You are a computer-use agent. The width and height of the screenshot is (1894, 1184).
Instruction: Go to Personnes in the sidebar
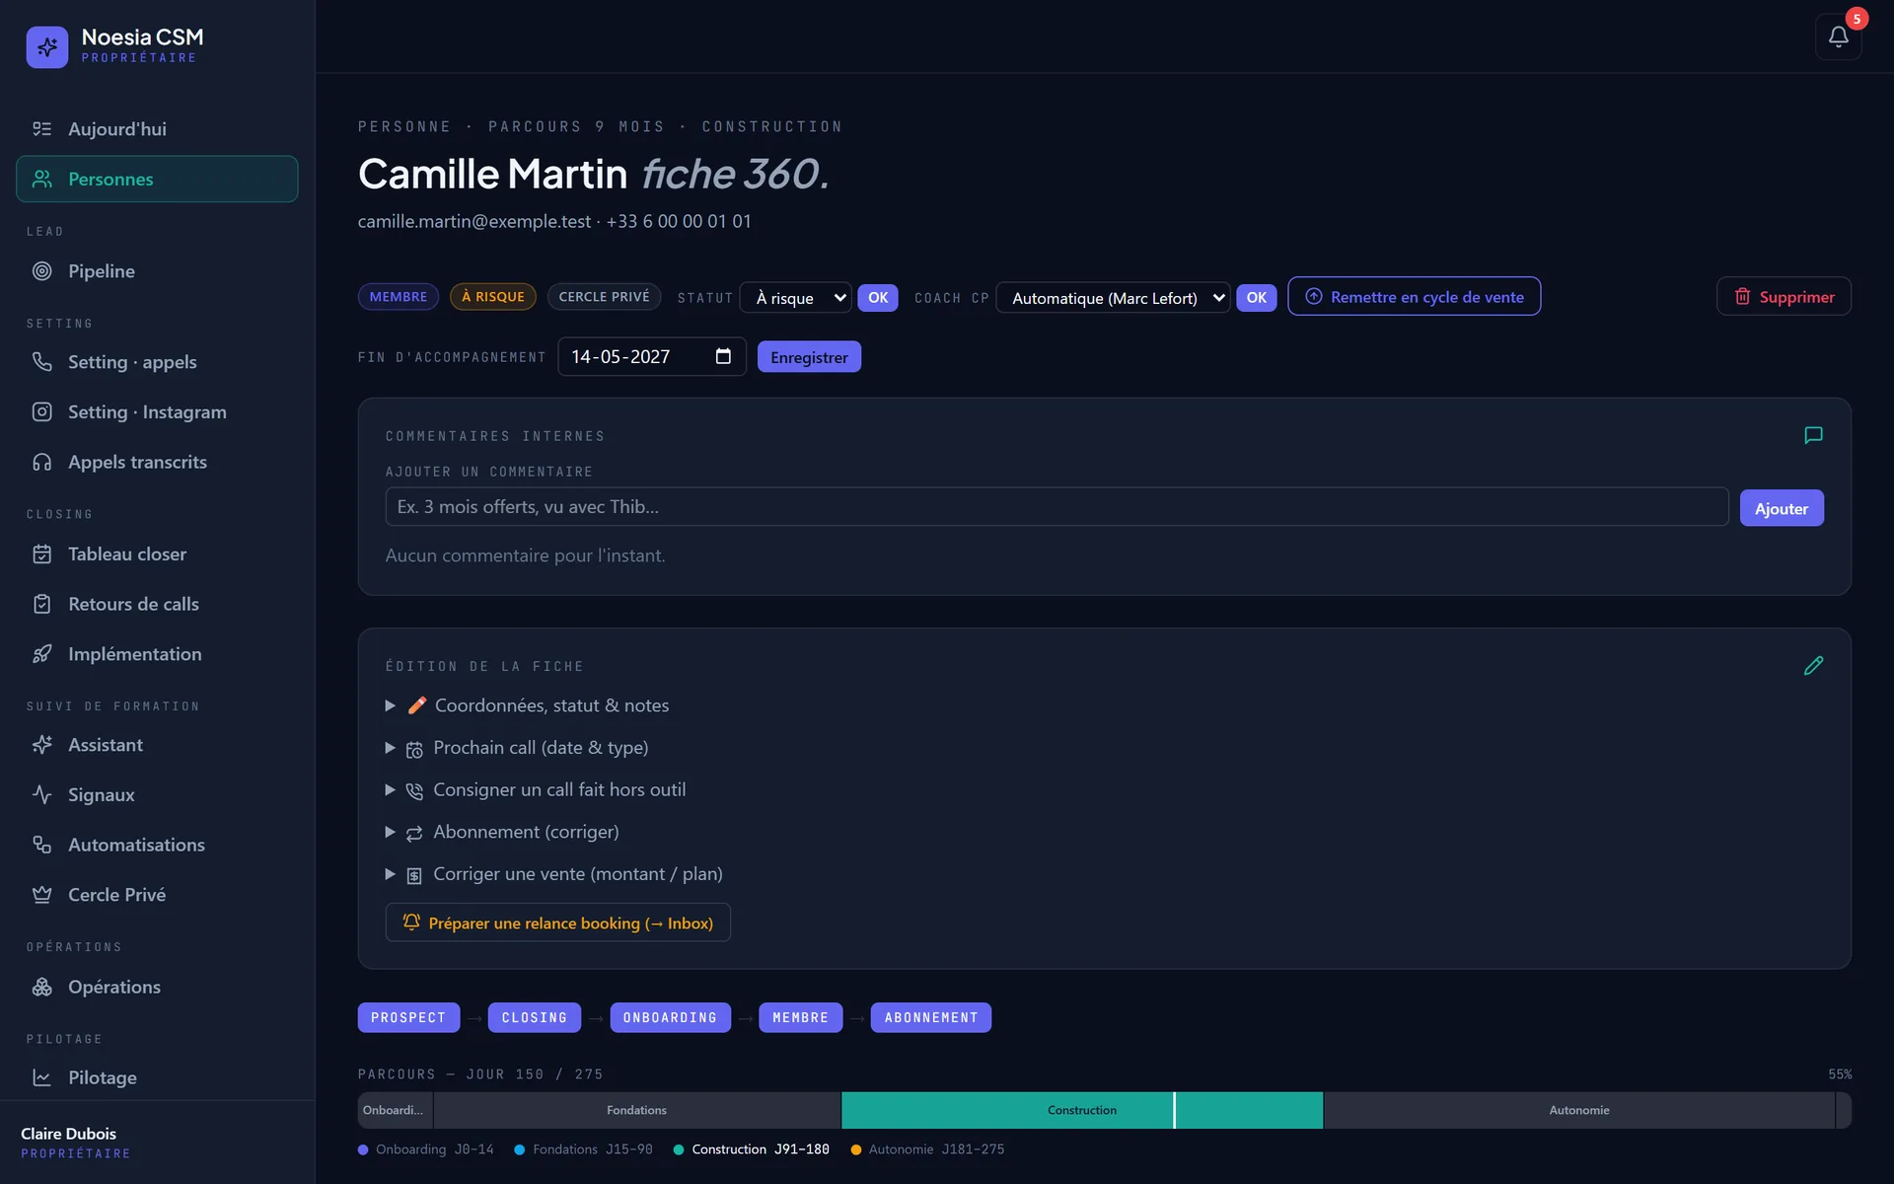click(157, 179)
